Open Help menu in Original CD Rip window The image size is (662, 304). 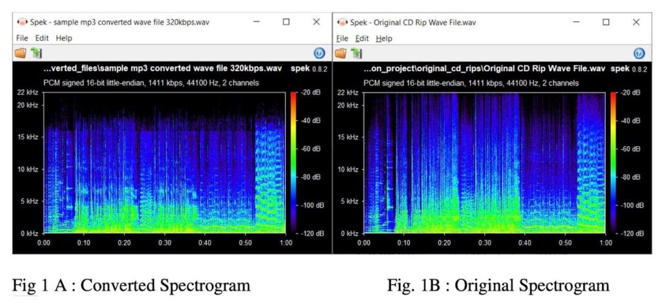384,38
